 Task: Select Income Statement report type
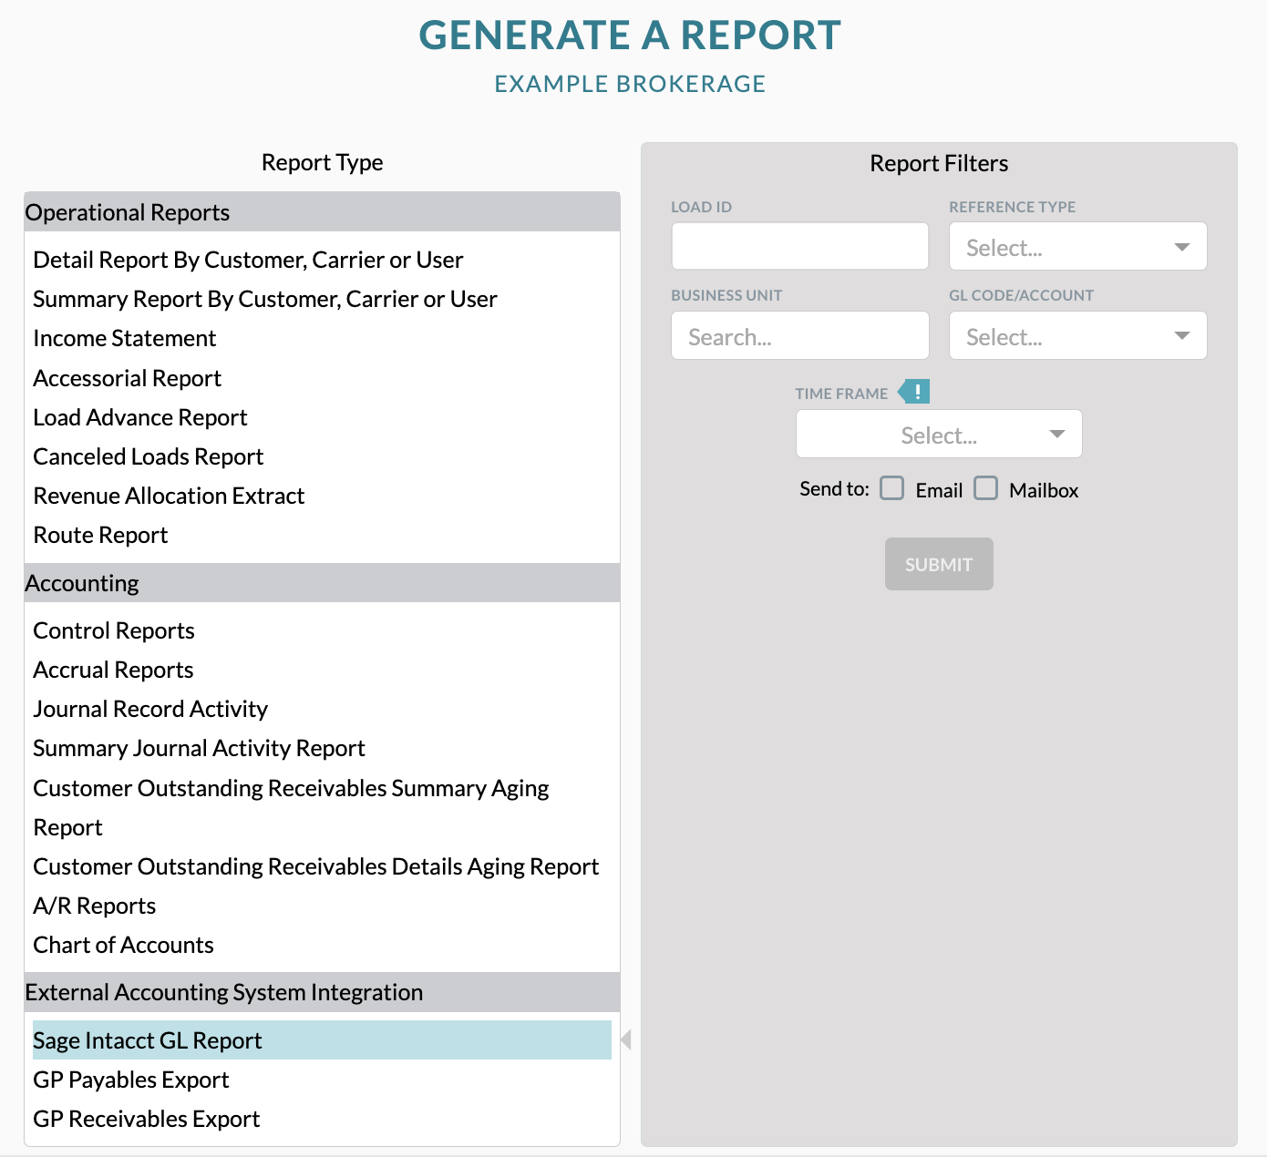tap(124, 338)
